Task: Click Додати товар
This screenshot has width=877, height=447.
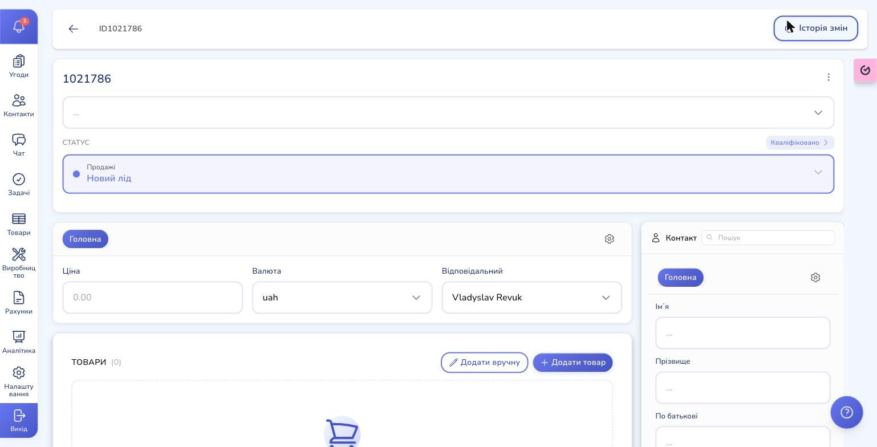Action: tap(573, 363)
